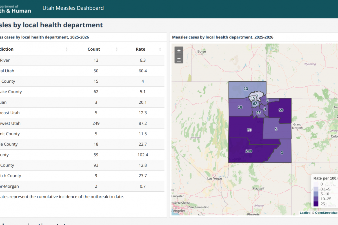Viewport: 338px width, 225px height.
Task: Click the Utah Measles Dashboard title
Action: [73, 8]
